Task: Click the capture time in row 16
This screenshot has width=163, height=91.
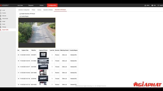Action: click(25, 79)
